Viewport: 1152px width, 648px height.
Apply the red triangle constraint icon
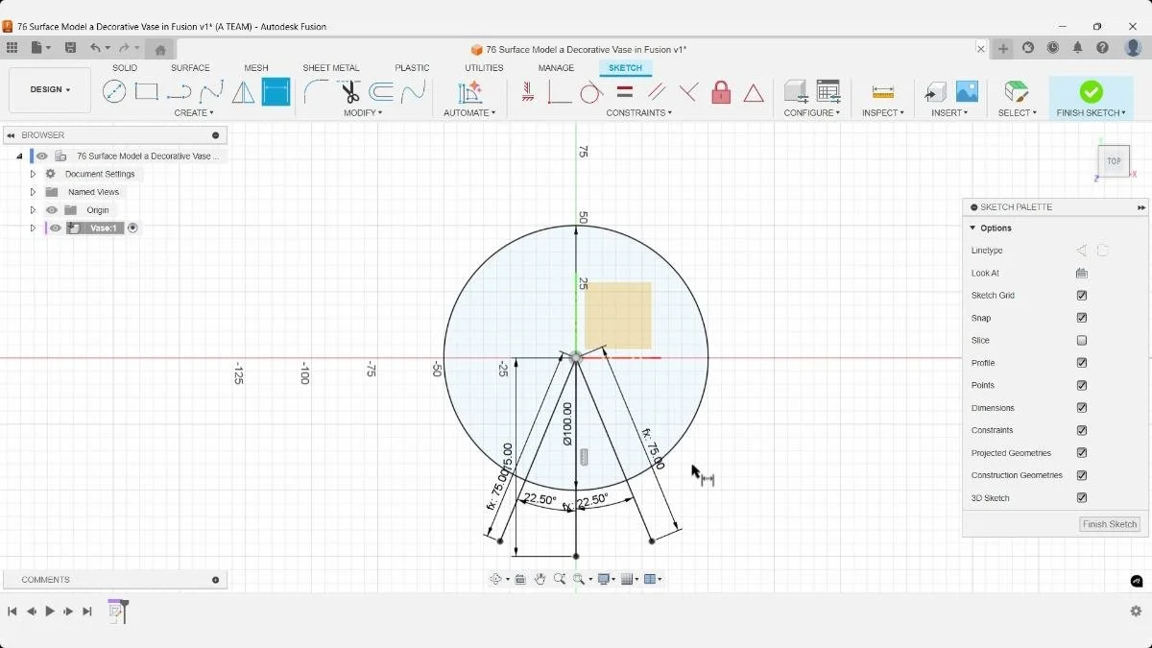point(754,92)
